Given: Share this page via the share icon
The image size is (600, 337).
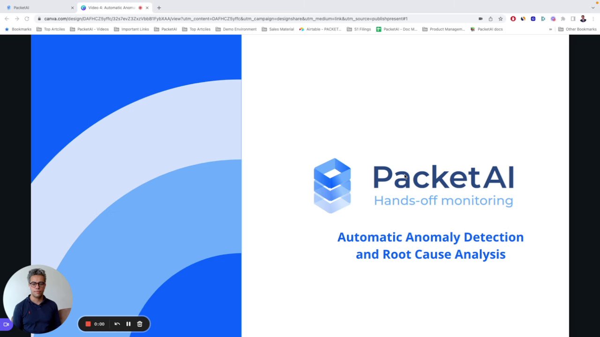Looking at the screenshot, I should 490,19.
